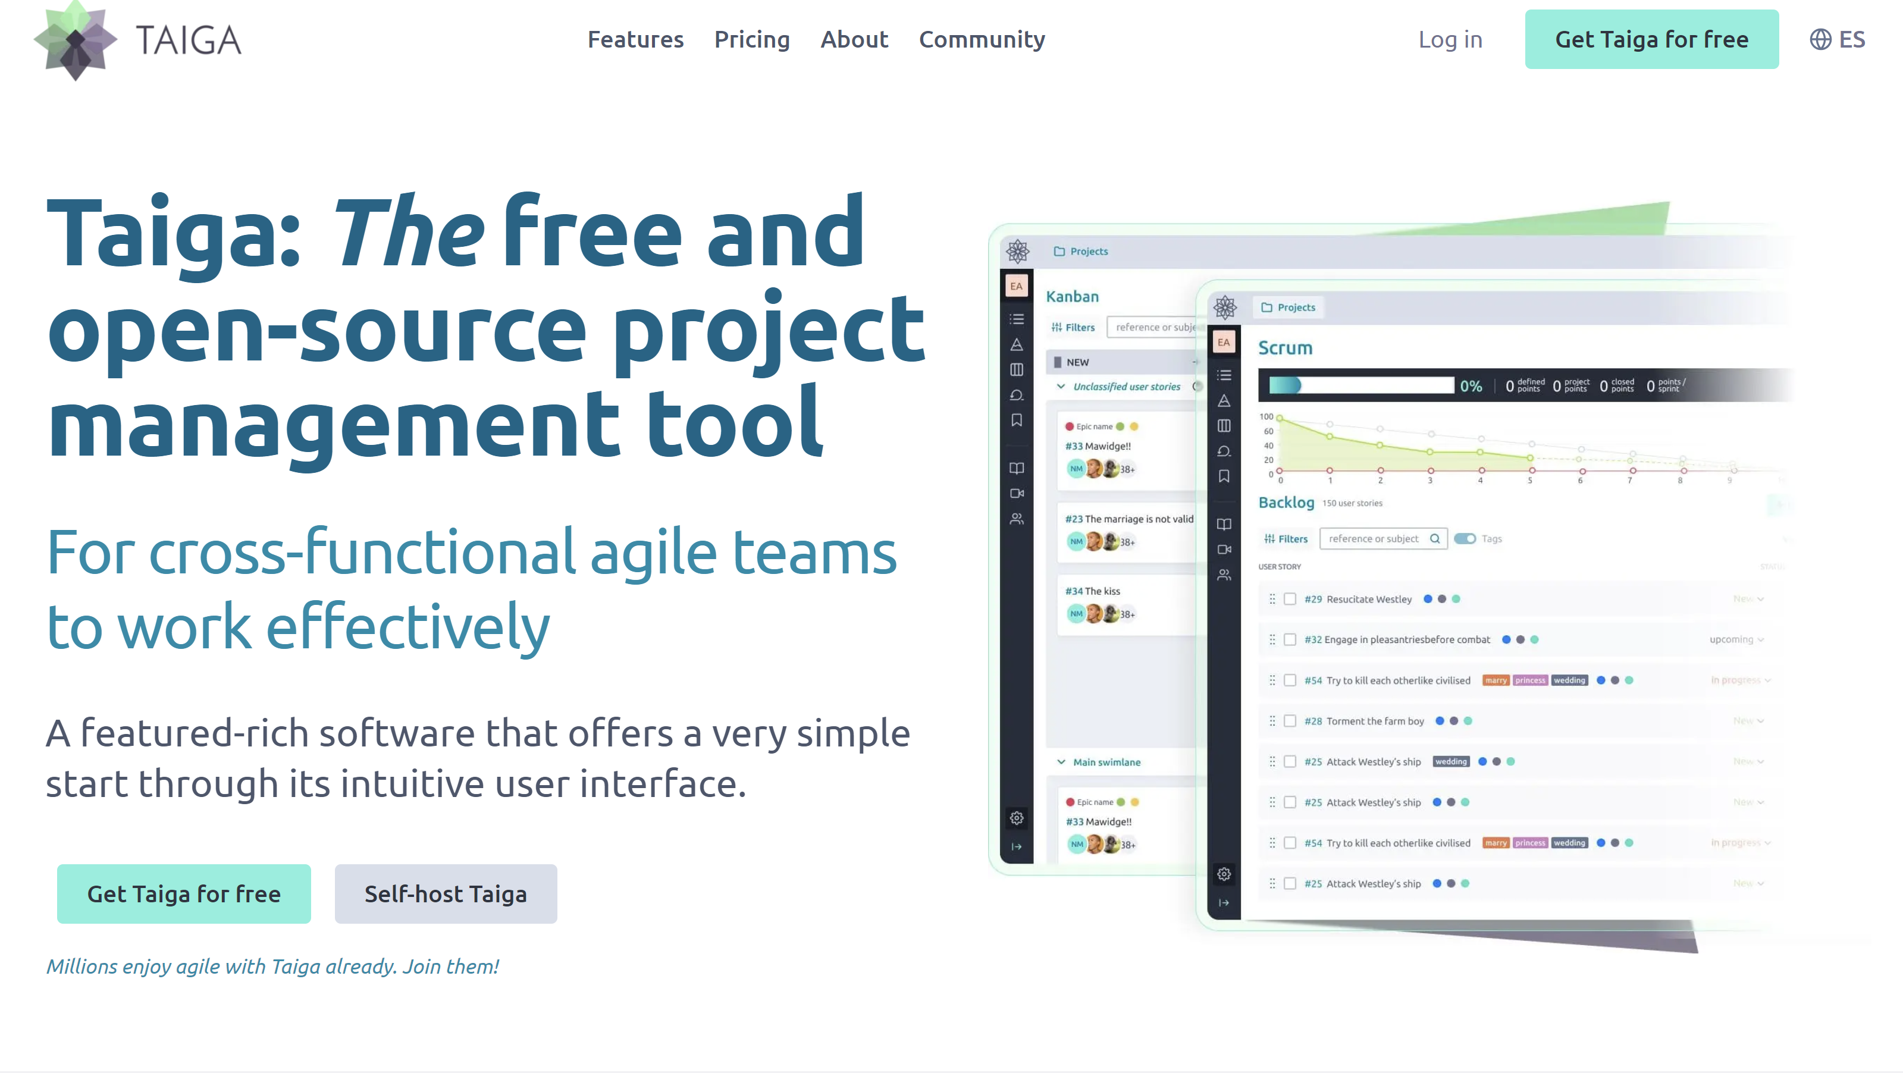Collapse the Main swimlane section

(x=1061, y=762)
